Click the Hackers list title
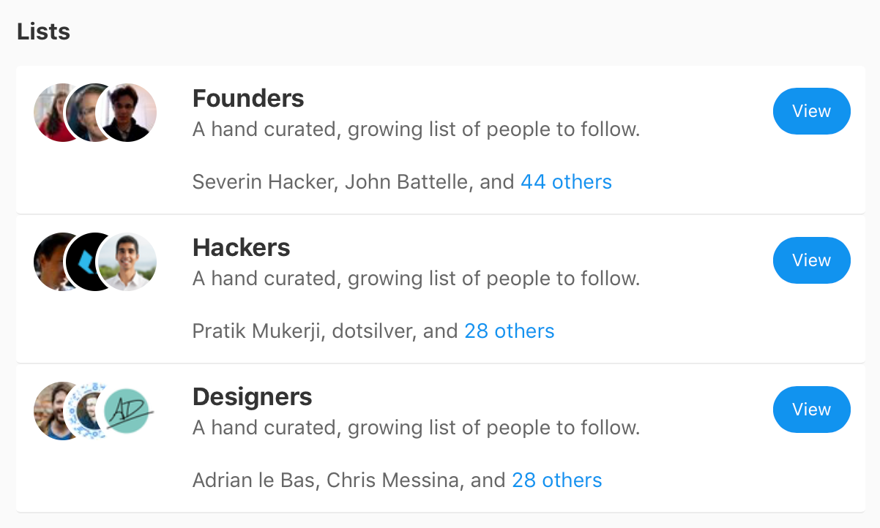The width and height of the screenshot is (880, 528). coord(241,247)
